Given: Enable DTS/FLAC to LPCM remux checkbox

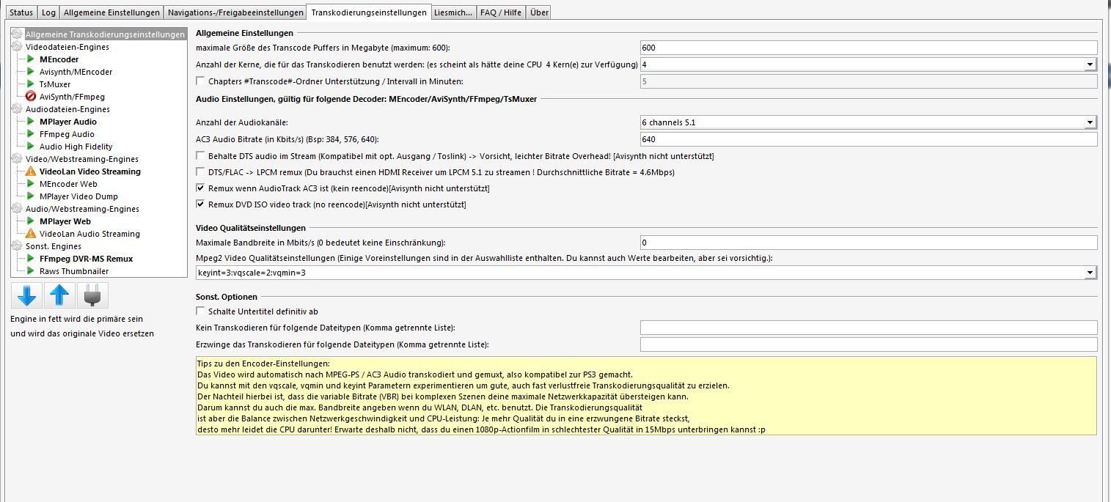Looking at the screenshot, I should [x=201, y=172].
